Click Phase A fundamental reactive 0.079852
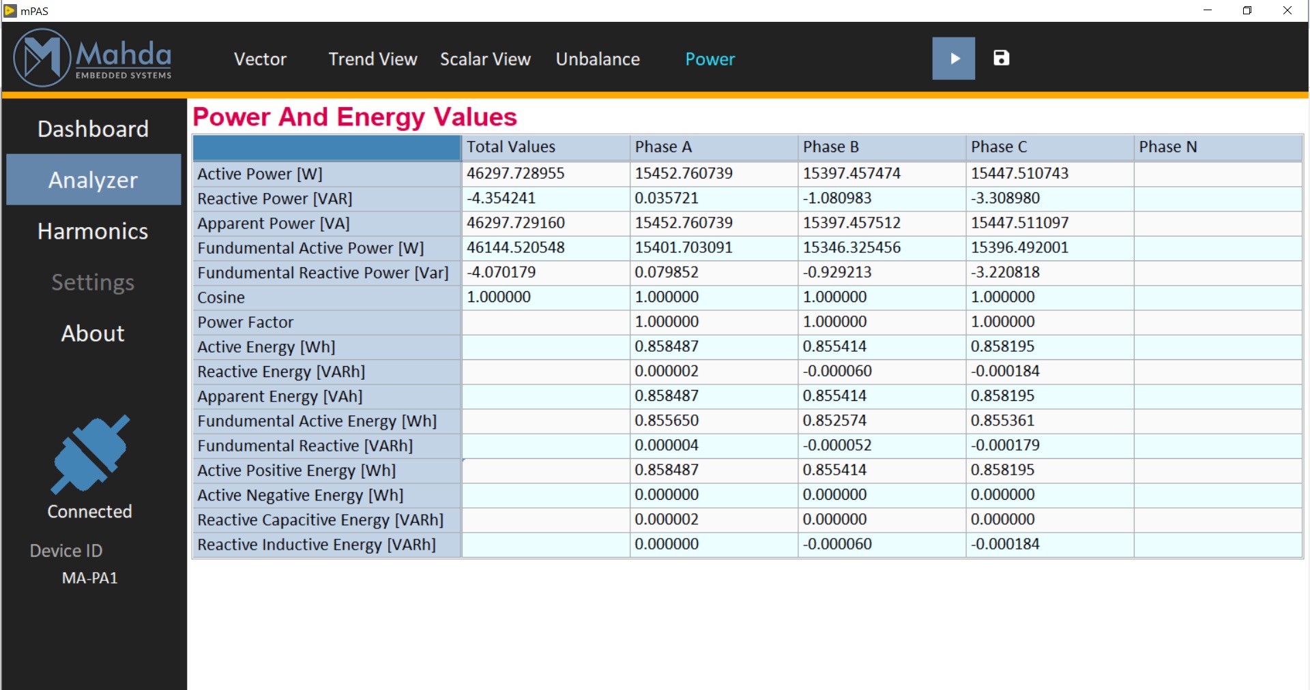Viewport: 1310px width, 690px height. coord(713,273)
